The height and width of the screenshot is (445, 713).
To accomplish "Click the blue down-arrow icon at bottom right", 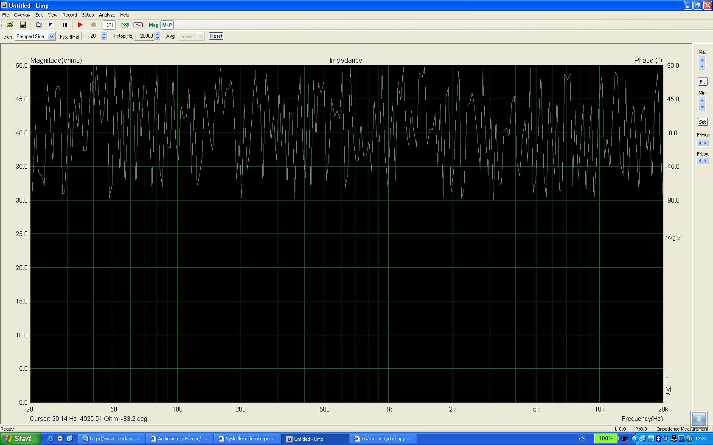I will pos(699,419).
